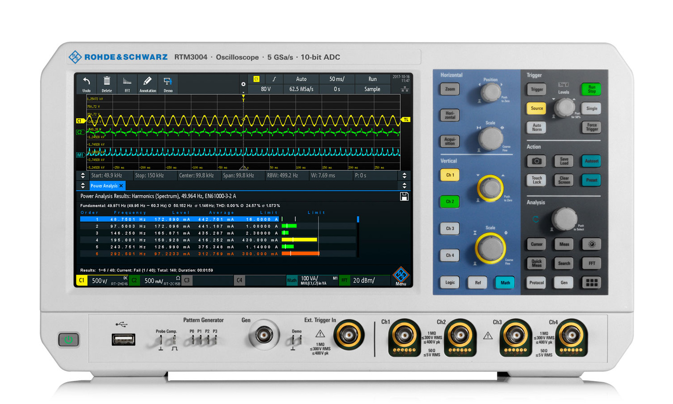
Task: Push the green power button
Action: click(x=69, y=340)
